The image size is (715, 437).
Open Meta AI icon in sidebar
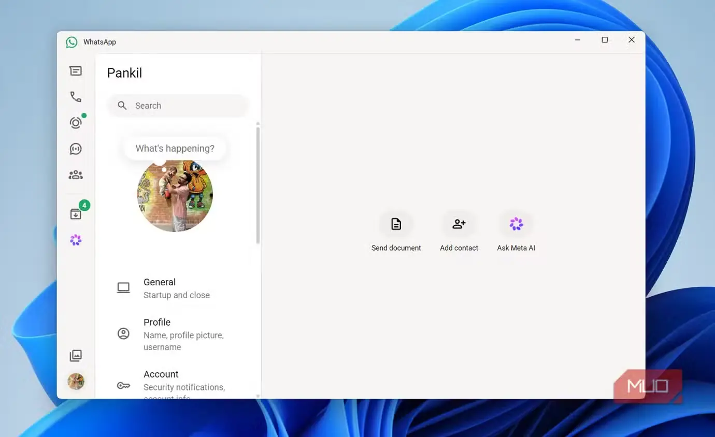[76, 240]
